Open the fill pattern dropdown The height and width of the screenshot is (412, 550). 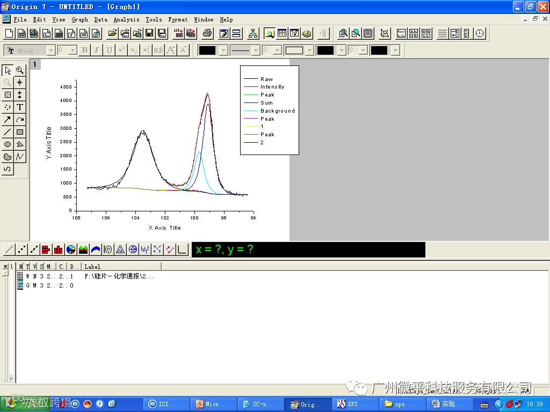point(309,50)
